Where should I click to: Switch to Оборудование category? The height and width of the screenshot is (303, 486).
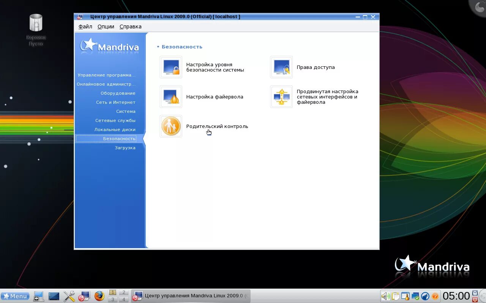pyautogui.click(x=118, y=93)
